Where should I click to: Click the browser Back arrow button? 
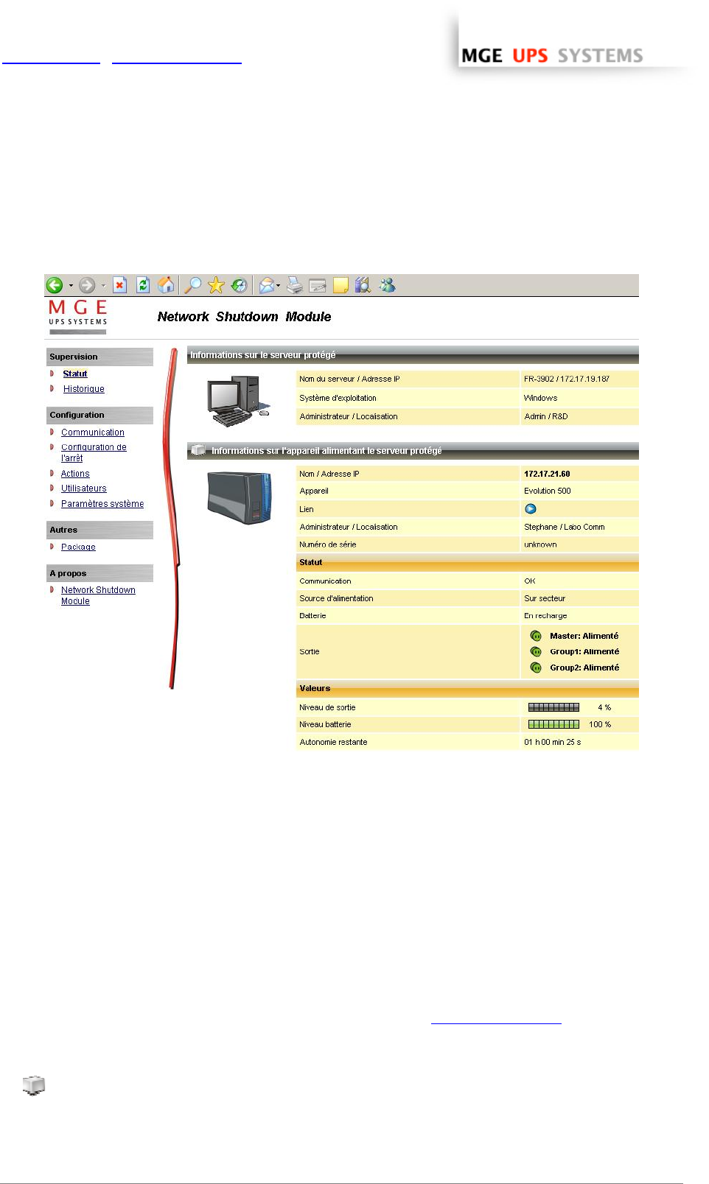(x=55, y=285)
